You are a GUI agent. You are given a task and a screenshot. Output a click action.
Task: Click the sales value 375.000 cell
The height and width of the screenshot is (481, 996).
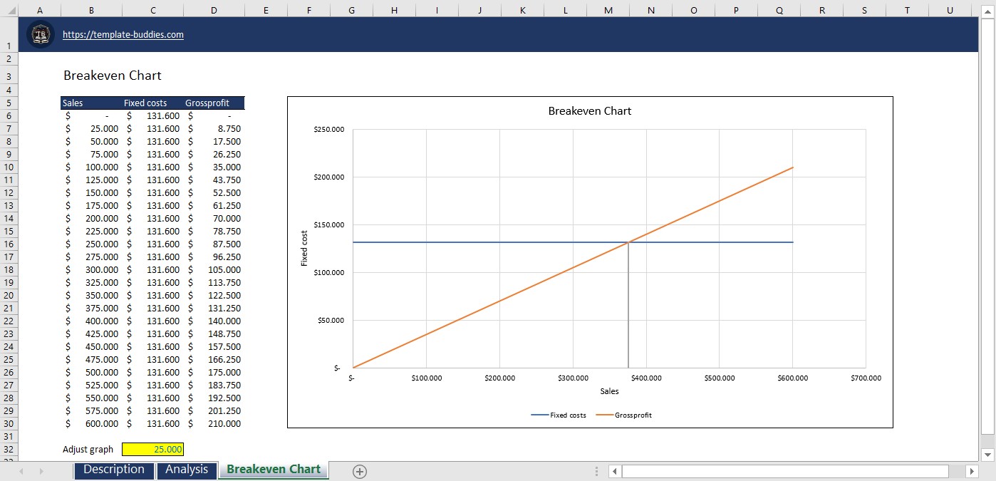[91, 308]
